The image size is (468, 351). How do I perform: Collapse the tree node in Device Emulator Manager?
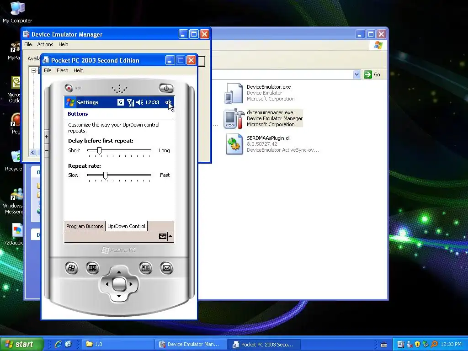point(33,71)
